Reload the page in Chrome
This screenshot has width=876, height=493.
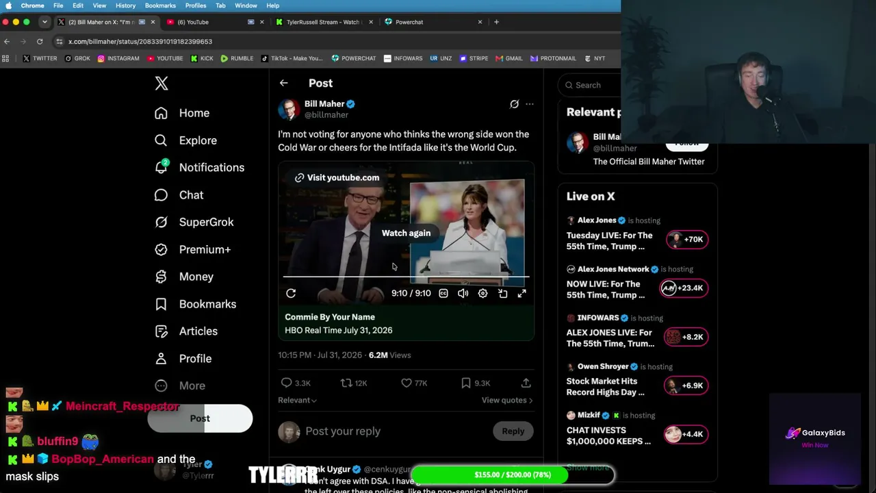(x=40, y=41)
